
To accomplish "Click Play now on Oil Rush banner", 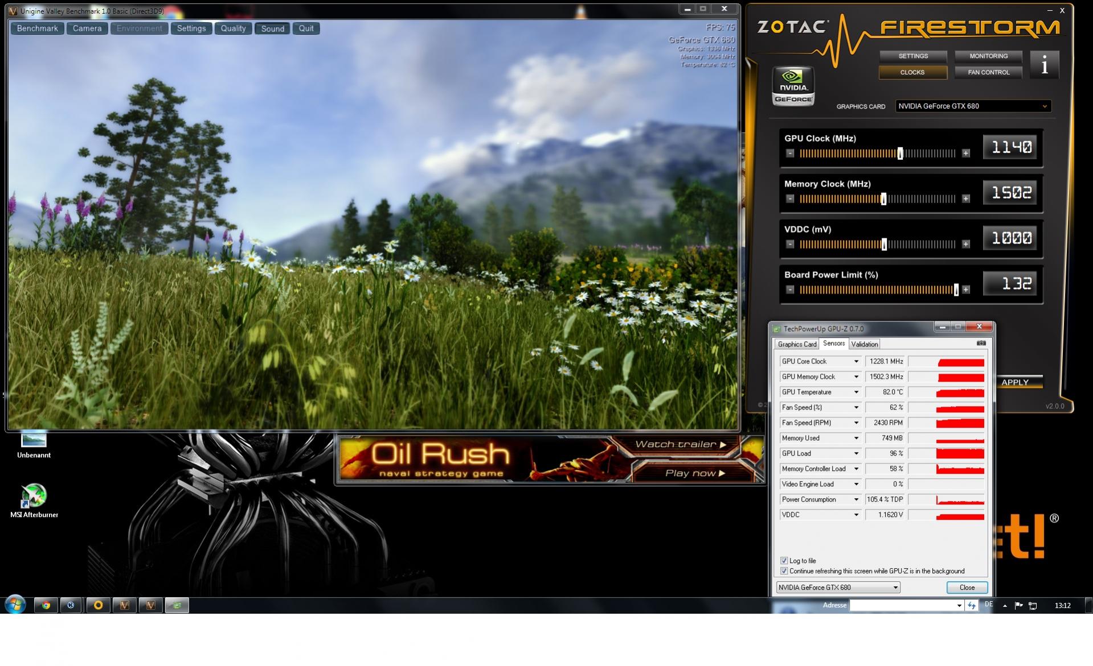I will [695, 473].
